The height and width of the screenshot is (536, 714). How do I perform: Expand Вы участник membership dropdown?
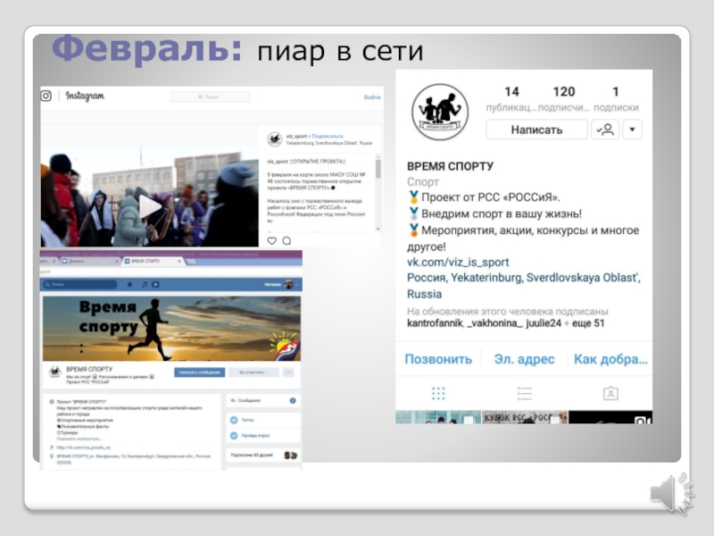[x=253, y=373]
